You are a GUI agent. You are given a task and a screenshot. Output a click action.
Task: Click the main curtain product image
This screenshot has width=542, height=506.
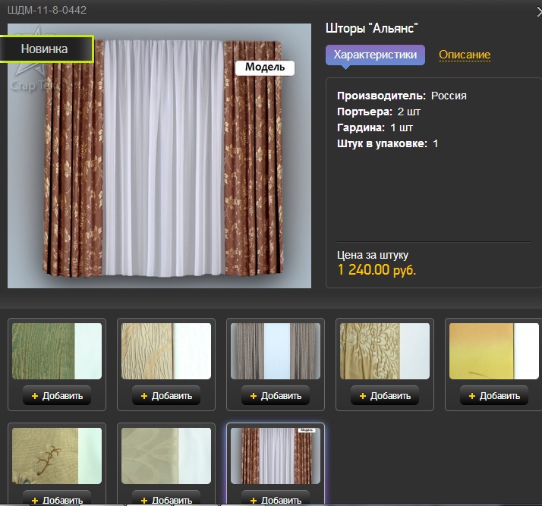pyautogui.click(x=159, y=156)
